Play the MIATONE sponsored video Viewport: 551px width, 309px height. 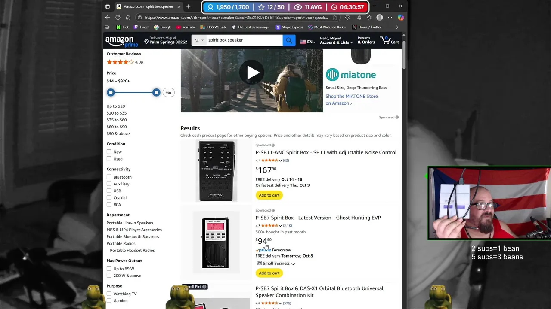click(252, 73)
